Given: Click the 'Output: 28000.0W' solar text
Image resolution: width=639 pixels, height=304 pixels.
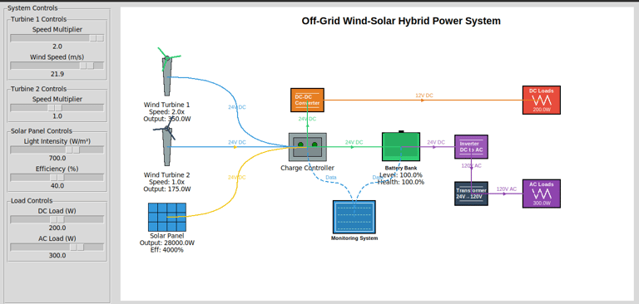Looking at the screenshot, I should pyautogui.click(x=167, y=243).
